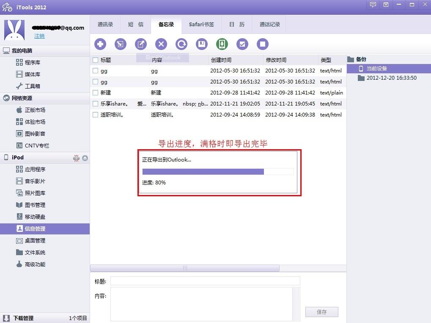Open the feedback speech bubble icon
The image size is (431, 323).
pos(373,5)
